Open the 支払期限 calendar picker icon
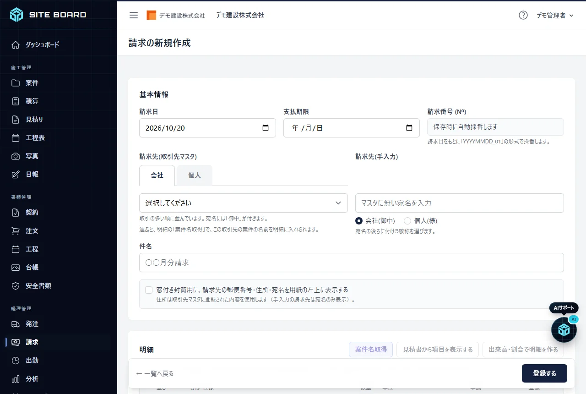The width and height of the screenshot is (586, 394). [409, 128]
